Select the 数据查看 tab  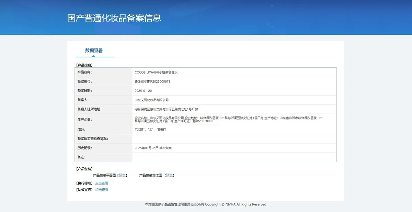(94, 51)
